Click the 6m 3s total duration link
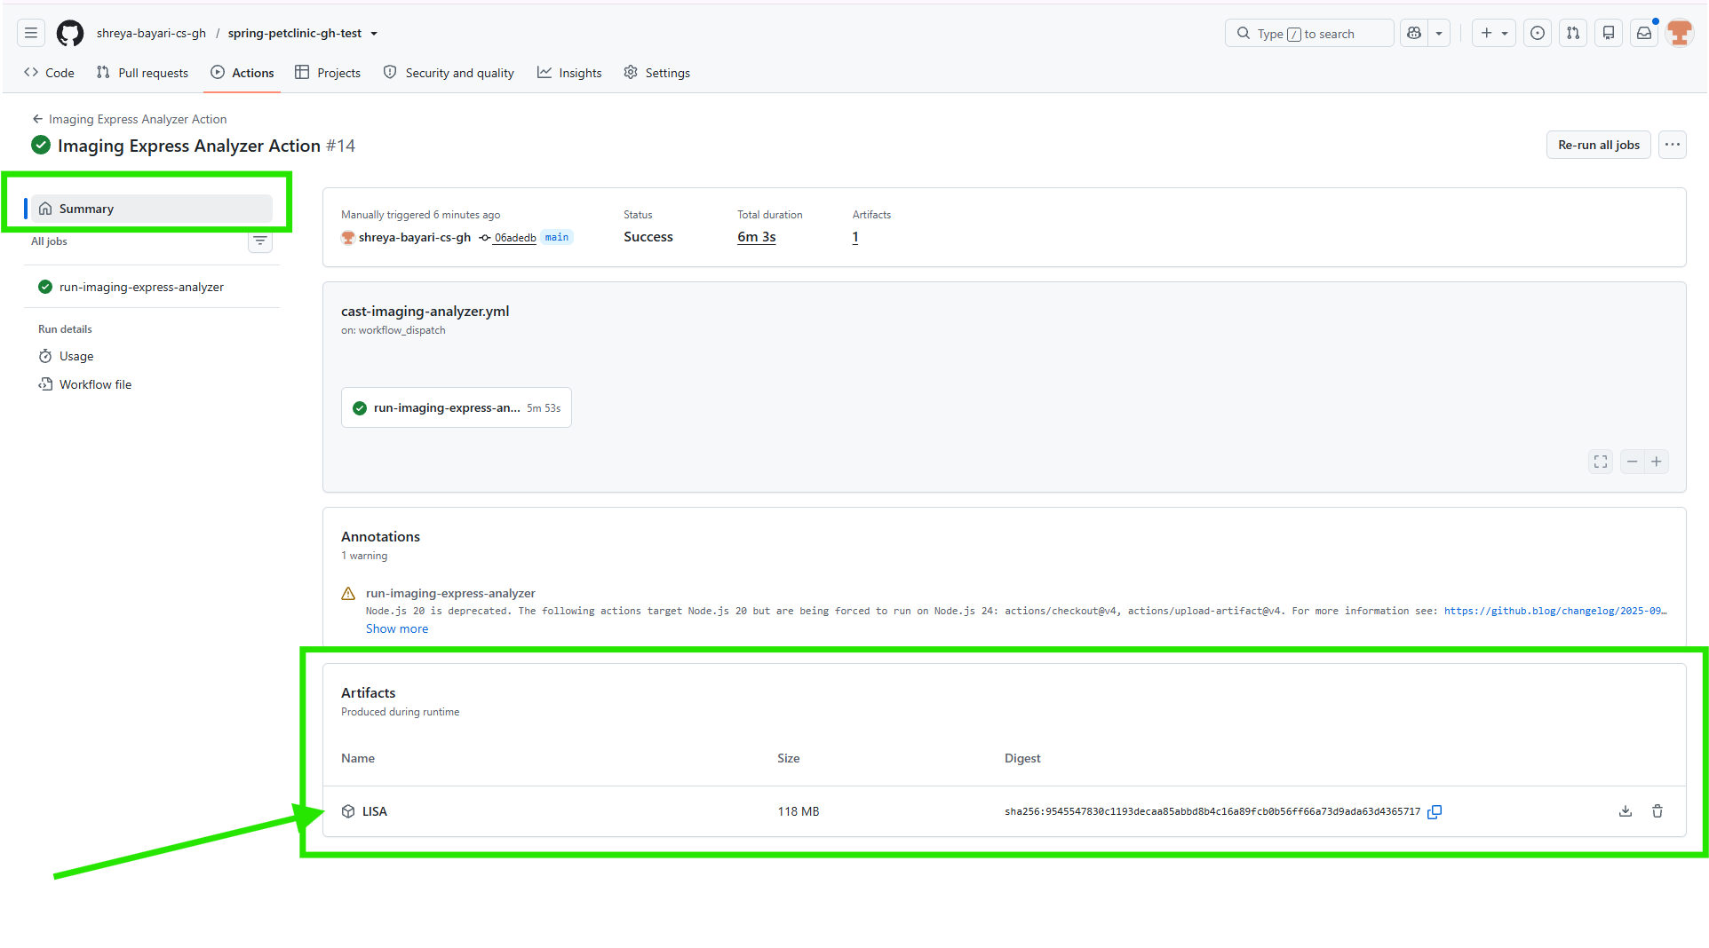The image size is (1709, 948). click(x=757, y=237)
